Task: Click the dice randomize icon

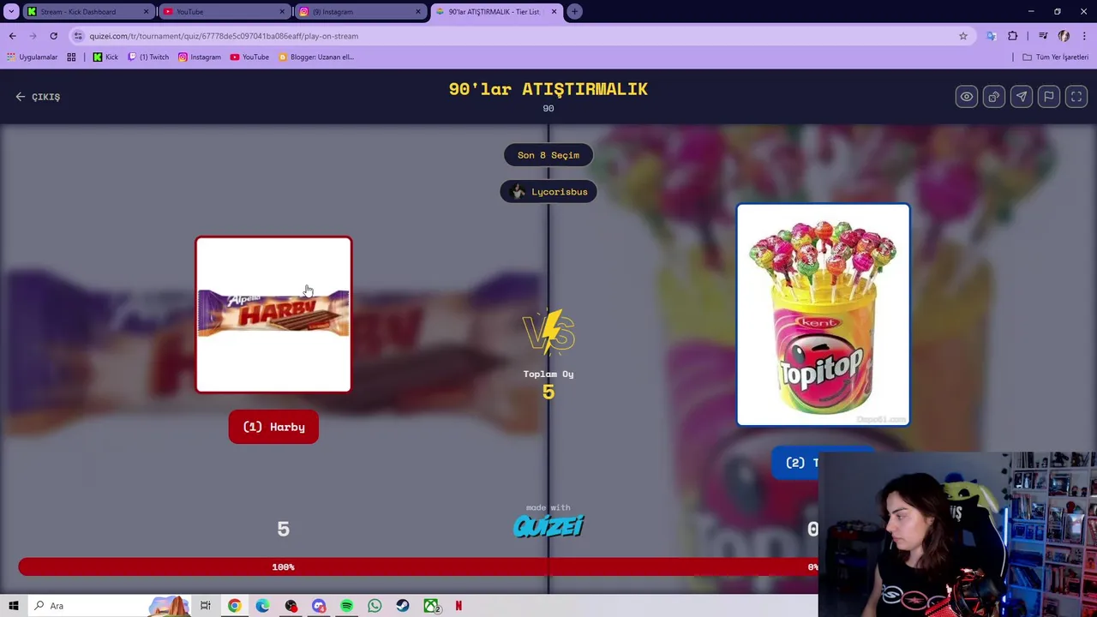Action: point(993,97)
